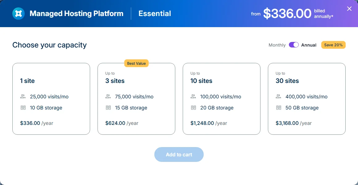Click the billed annually* note

pos(323,14)
